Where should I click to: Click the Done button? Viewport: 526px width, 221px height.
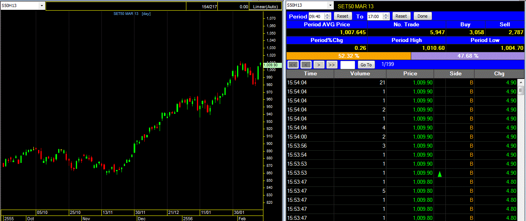(423, 16)
